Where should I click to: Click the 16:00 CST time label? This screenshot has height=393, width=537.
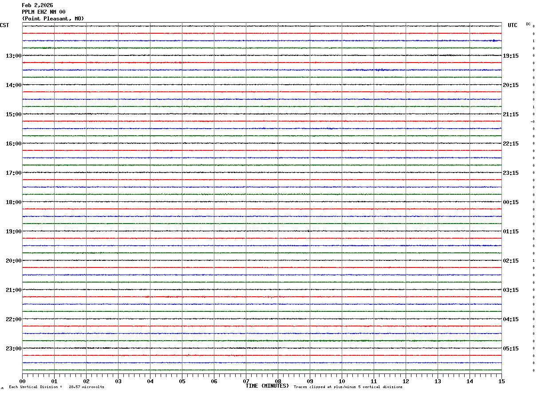click(13, 144)
